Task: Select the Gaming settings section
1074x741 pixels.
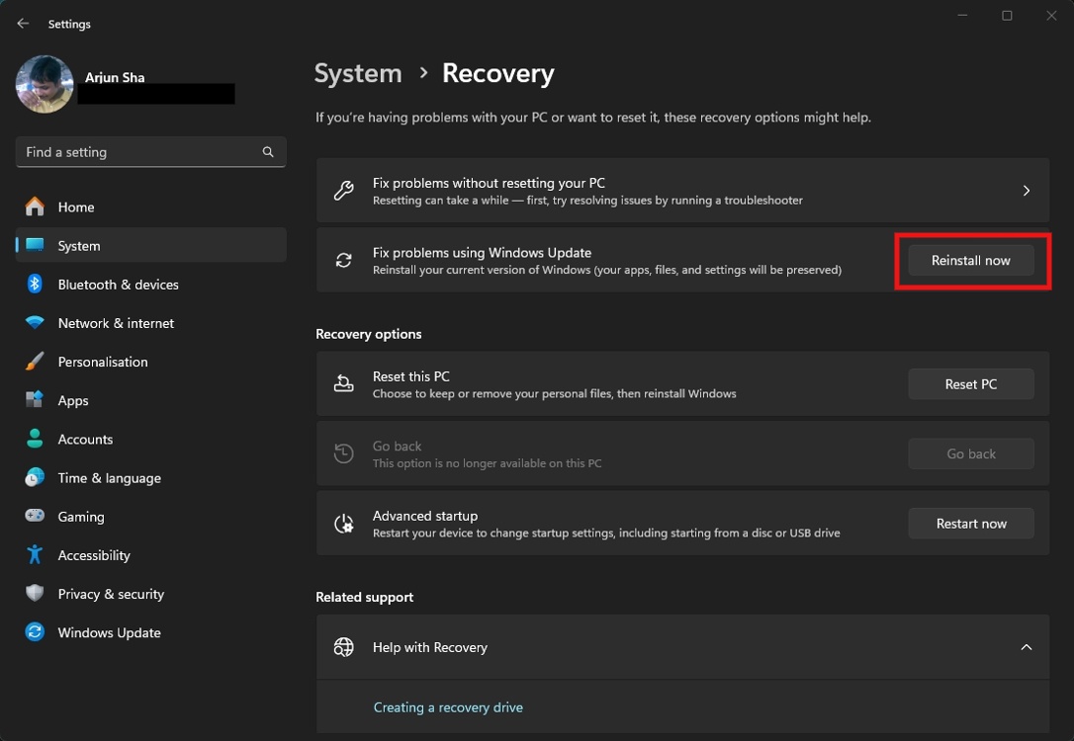Action: point(78,516)
